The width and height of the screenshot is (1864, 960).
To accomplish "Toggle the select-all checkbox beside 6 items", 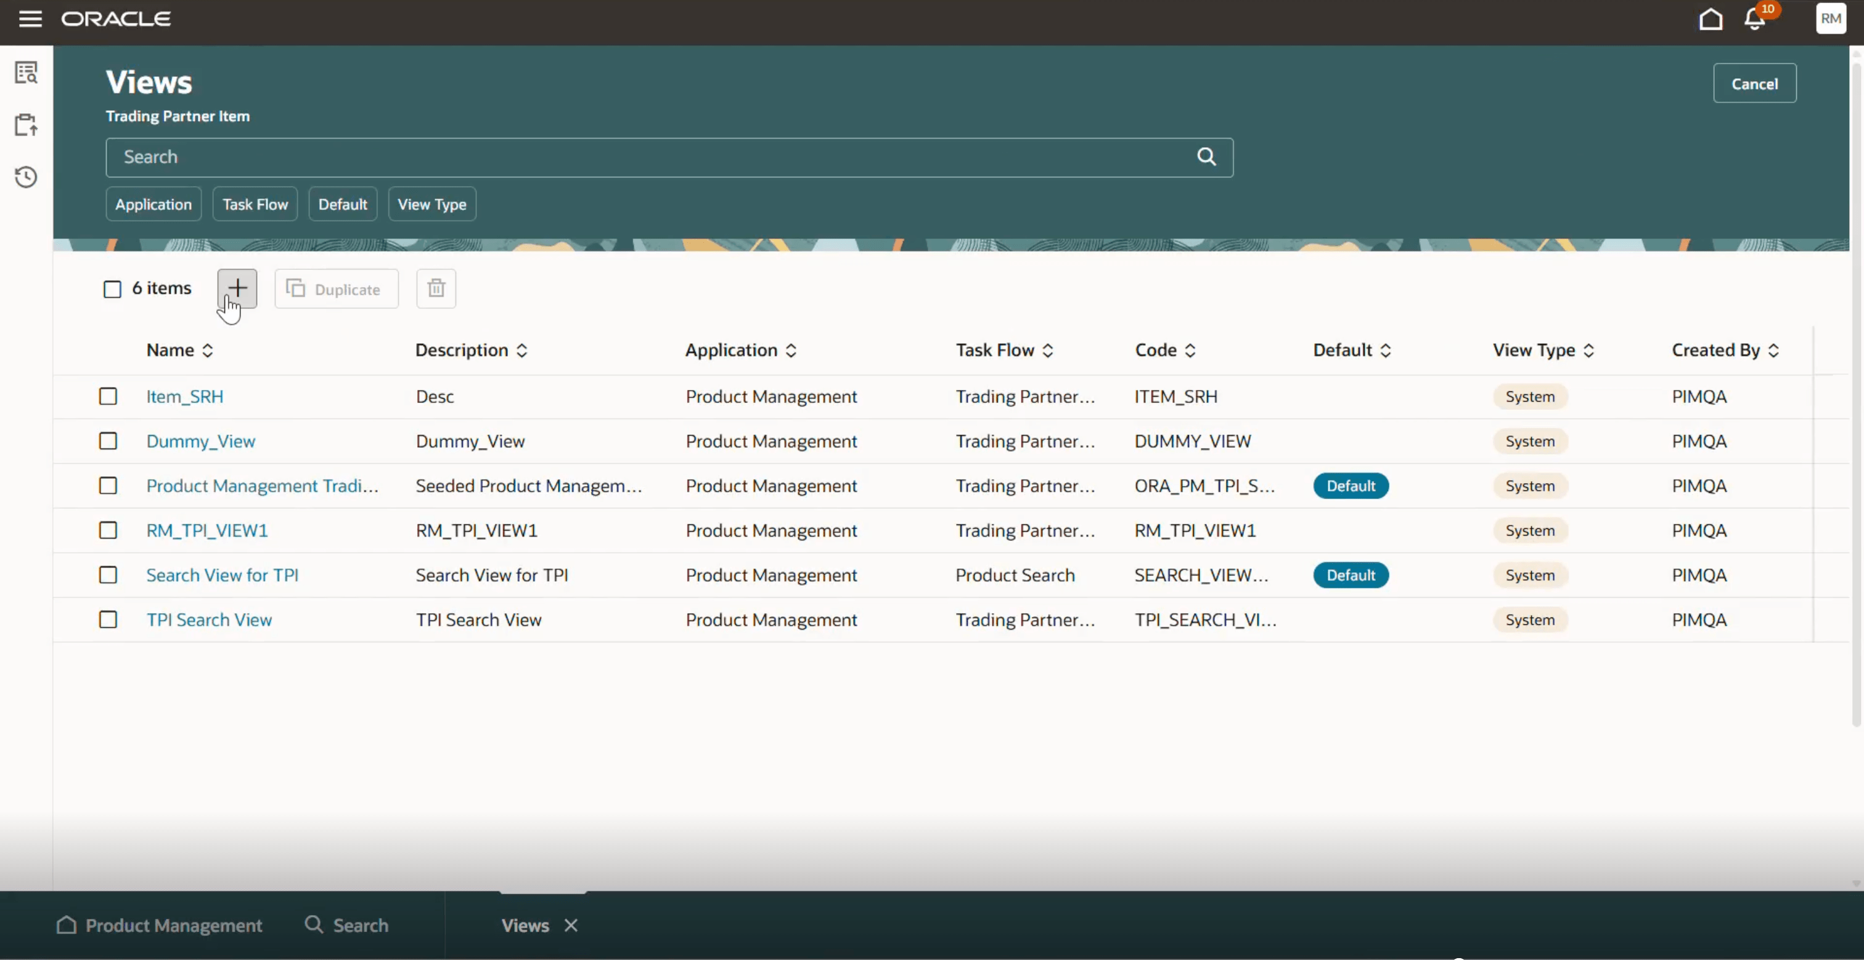I will click(113, 288).
